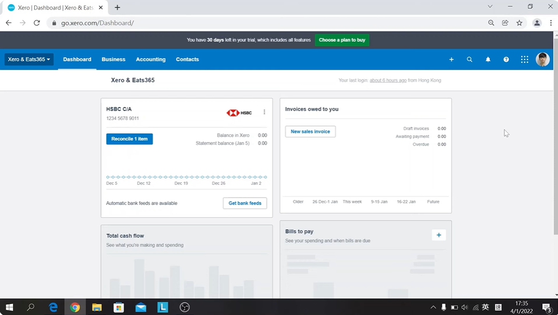
Task: Open the help question mark icon
Action: point(506,60)
